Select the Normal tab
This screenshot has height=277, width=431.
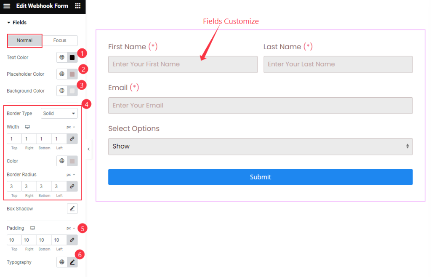pos(25,41)
